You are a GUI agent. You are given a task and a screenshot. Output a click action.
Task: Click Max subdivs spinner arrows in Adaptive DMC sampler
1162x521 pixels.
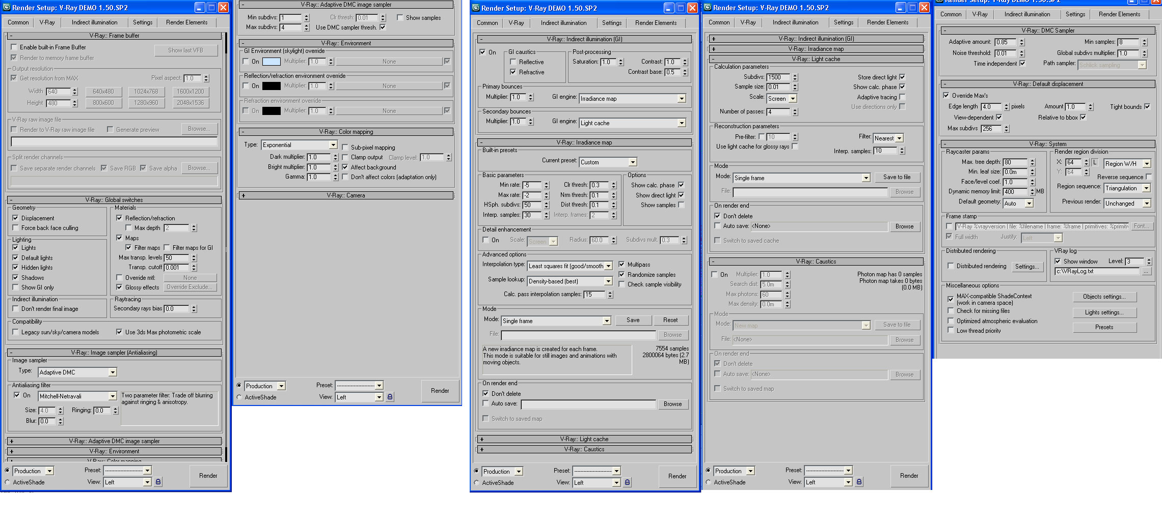pyautogui.click(x=307, y=27)
